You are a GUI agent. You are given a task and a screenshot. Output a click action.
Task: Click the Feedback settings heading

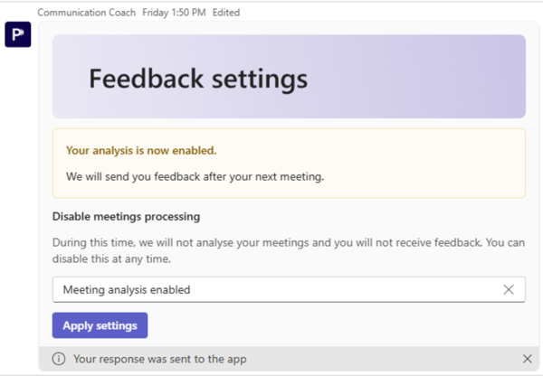point(198,79)
